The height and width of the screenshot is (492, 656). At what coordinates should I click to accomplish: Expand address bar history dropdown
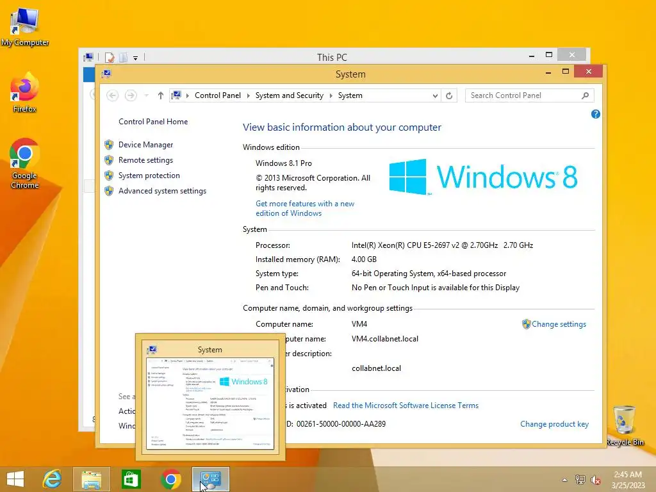pyautogui.click(x=435, y=96)
